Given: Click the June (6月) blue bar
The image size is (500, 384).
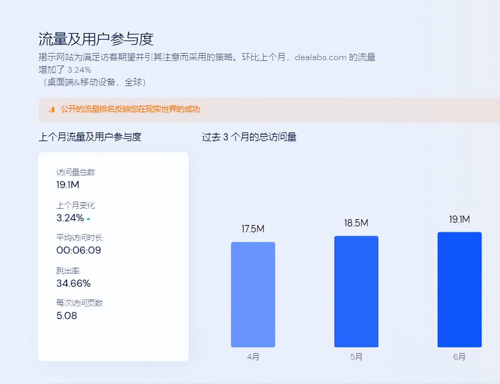Looking at the screenshot, I should [459, 289].
